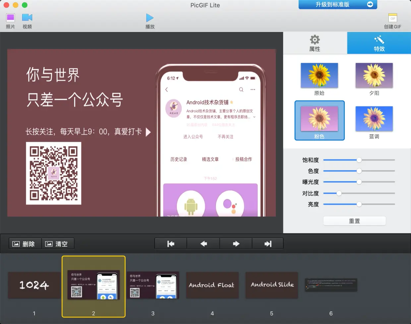Click the green fullscreen window button
This screenshot has width=411, height=324.
25,5
